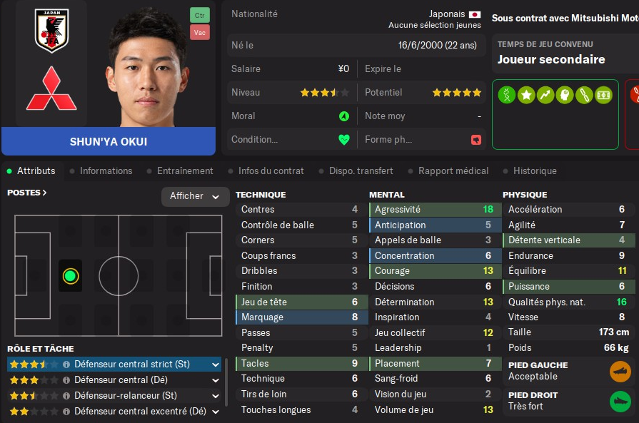Open the POSTES section link
The width and height of the screenshot is (639, 423).
coord(27,193)
